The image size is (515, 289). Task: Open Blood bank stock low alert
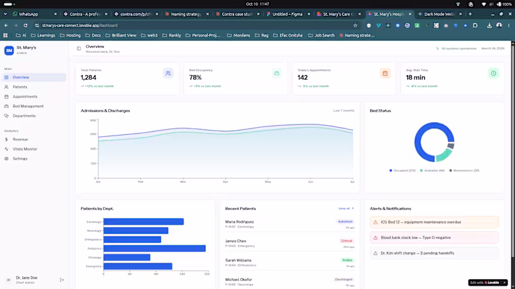point(434,238)
